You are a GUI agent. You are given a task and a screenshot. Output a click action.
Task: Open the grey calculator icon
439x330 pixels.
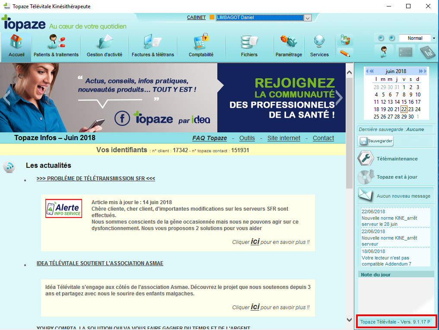pyautogui.click(x=427, y=52)
